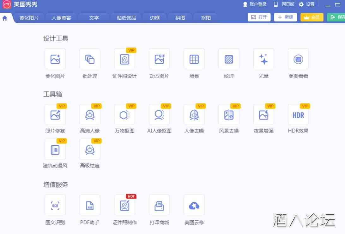This screenshot has width=345, height=234.
Task: Select the 纹理 texture tool
Action: point(229,59)
